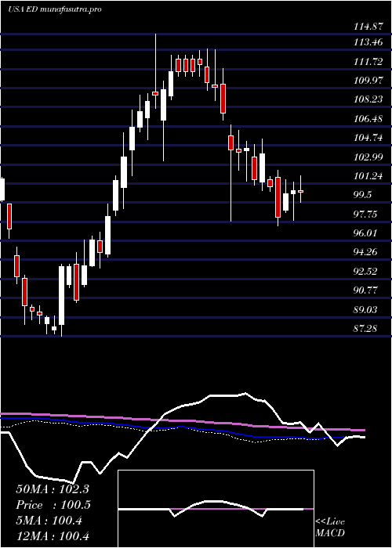392x548 pixels.
Task: Click the 102.99 price axis label
Action: click(368, 157)
